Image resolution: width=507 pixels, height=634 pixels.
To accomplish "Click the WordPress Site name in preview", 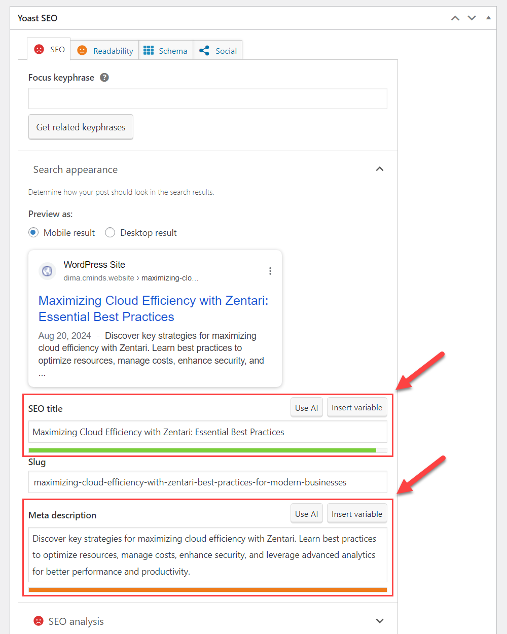I will click(x=94, y=265).
